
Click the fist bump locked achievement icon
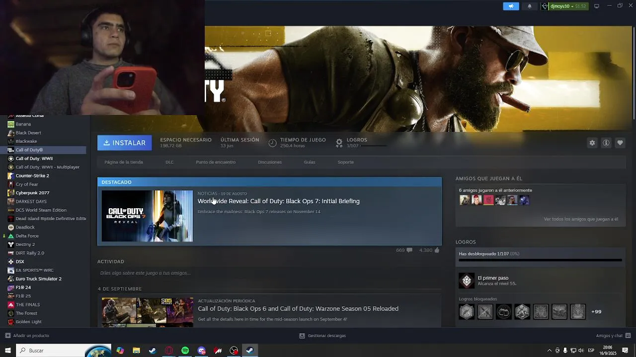coord(503,312)
